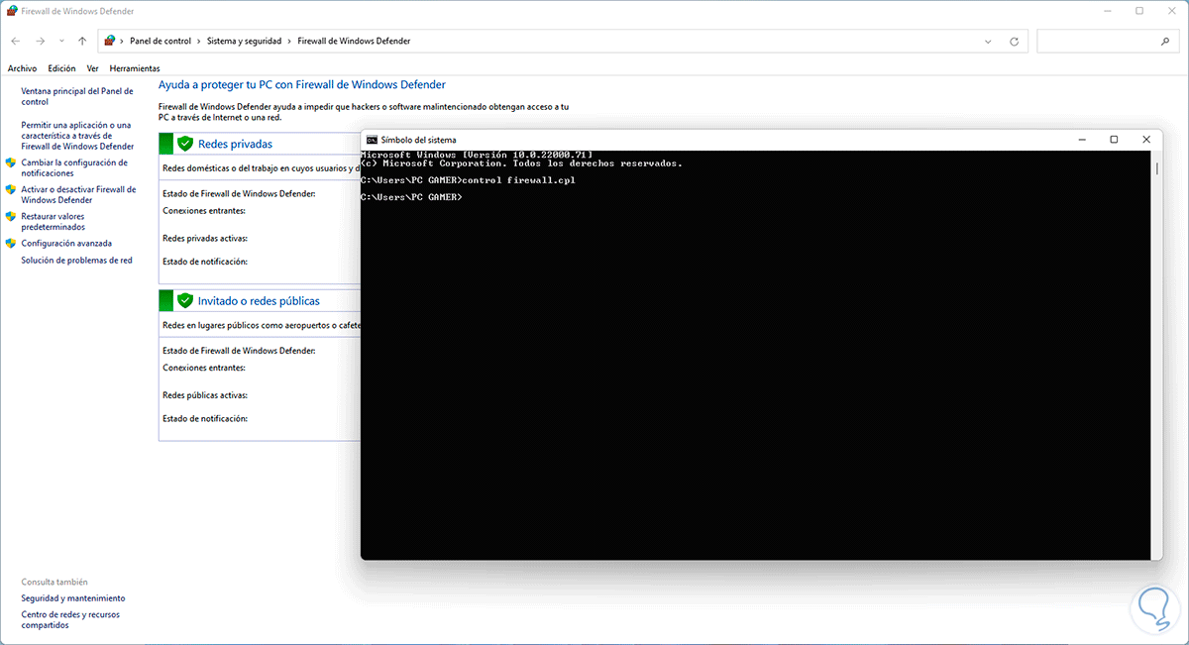Click heading 'Ayuda a proteger tu PC'

click(x=302, y=85)
